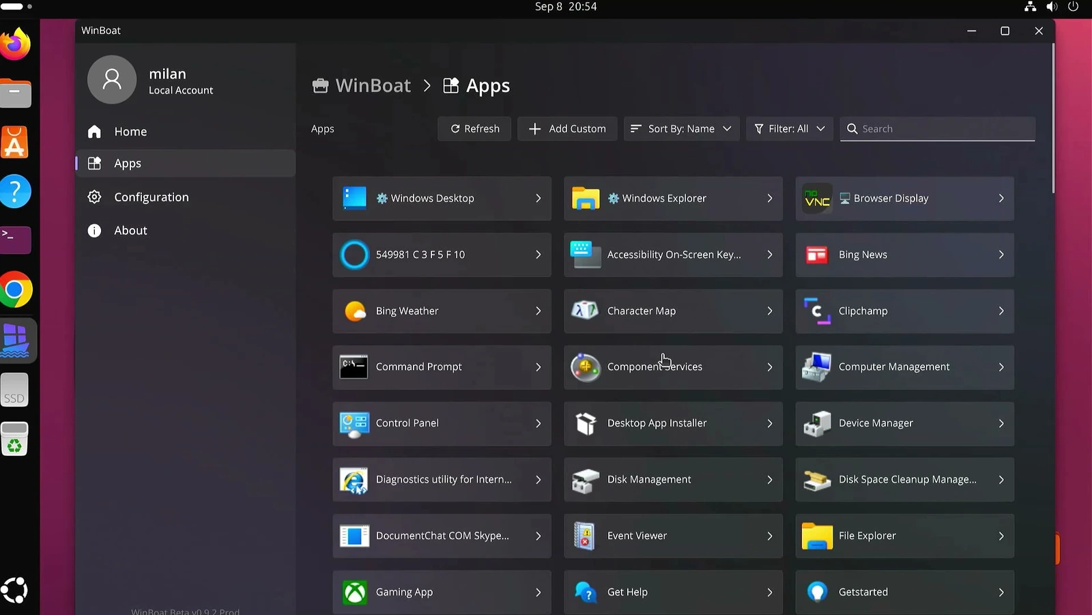Open the Trash from the dock
The width and height of the screenshot is (1092, 615).
click(15, 439)
